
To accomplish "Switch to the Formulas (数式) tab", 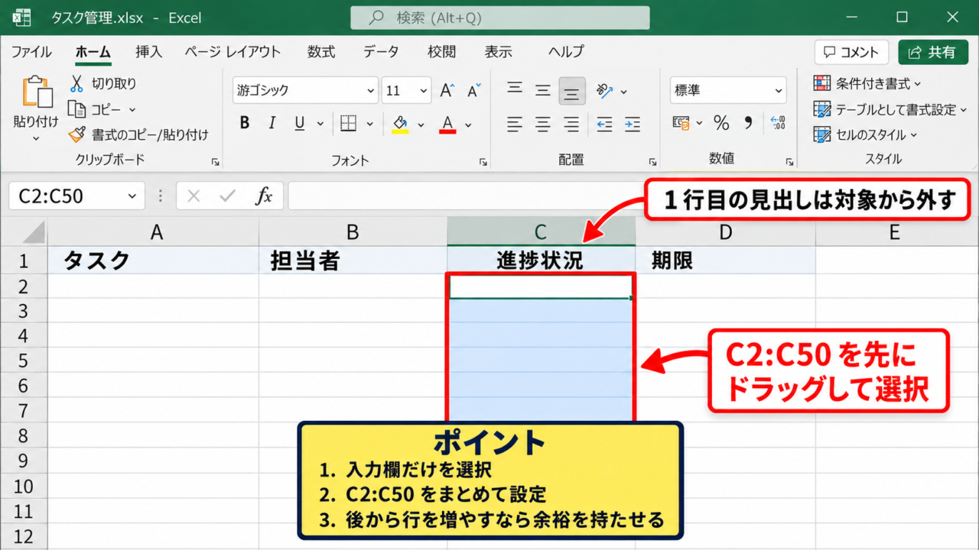I will click(x=321, y=52).
